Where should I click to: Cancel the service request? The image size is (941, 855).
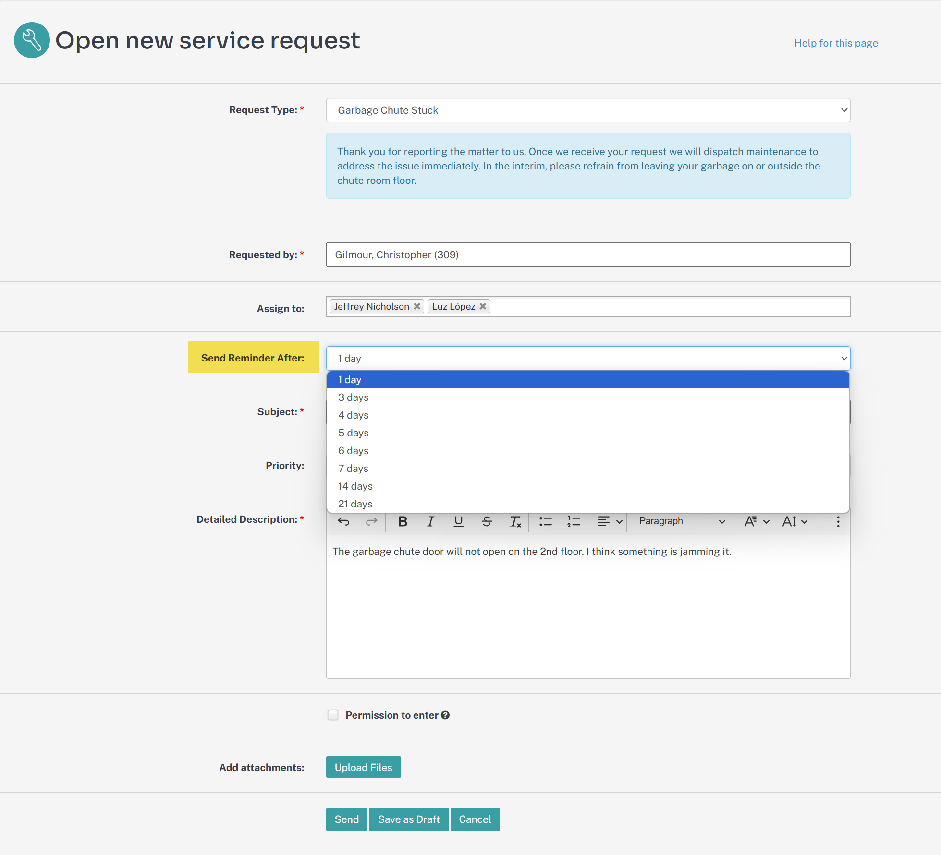[x=475, y=819]
